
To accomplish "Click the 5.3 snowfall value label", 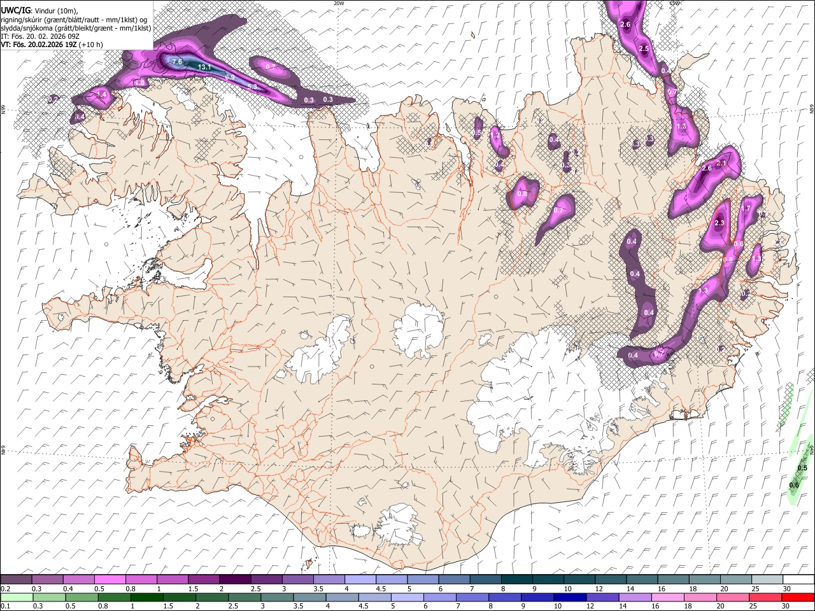I will coord(252,87).
